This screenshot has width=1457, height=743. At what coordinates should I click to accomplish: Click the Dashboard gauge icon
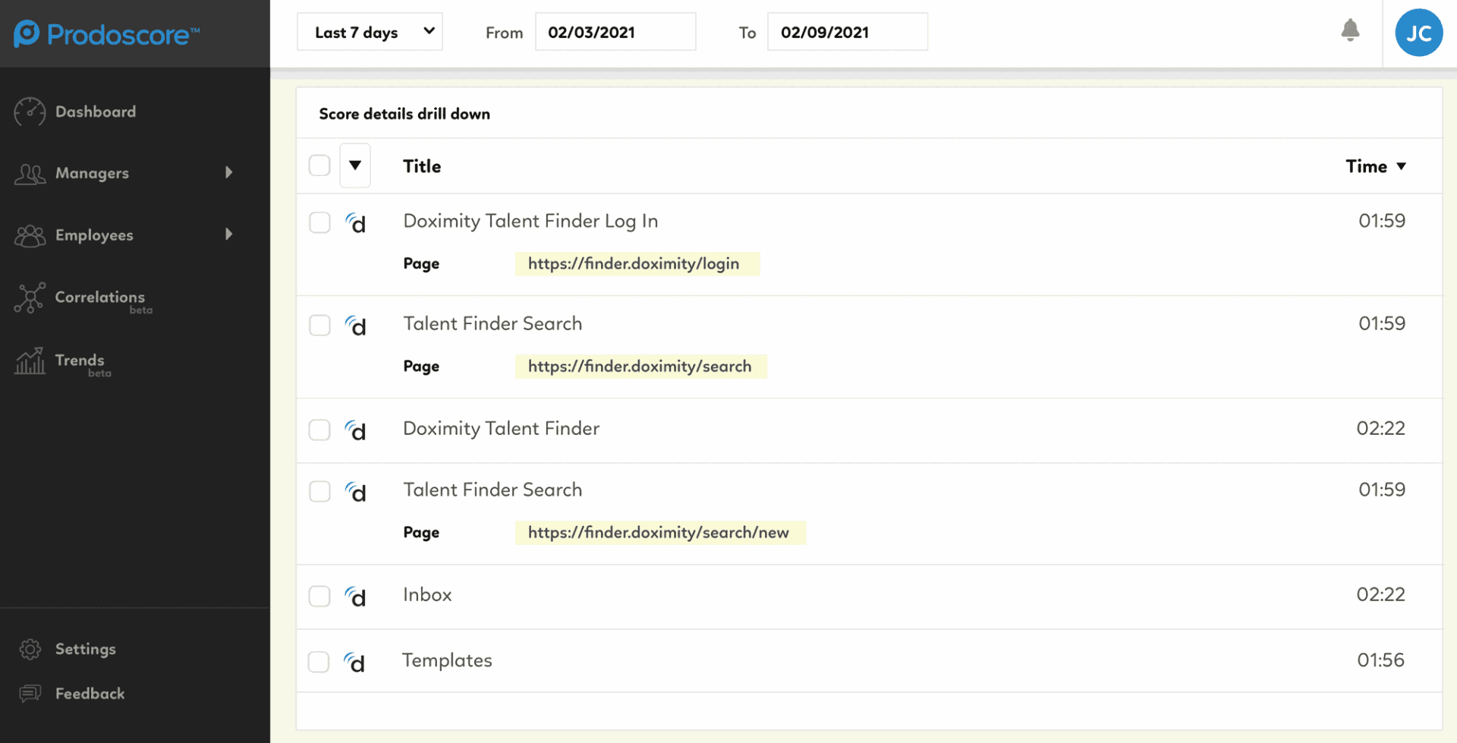coord(30,112)
